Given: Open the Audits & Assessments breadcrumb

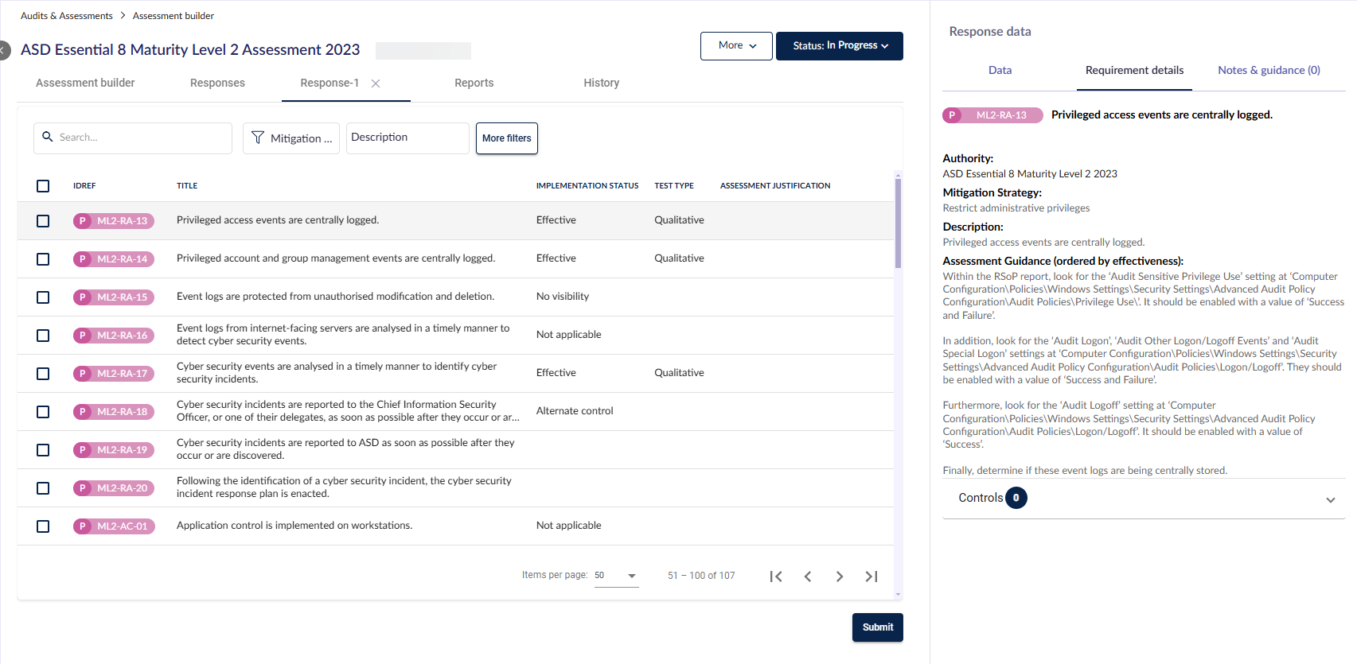Looking at the screenshot, I should (67, 16).
